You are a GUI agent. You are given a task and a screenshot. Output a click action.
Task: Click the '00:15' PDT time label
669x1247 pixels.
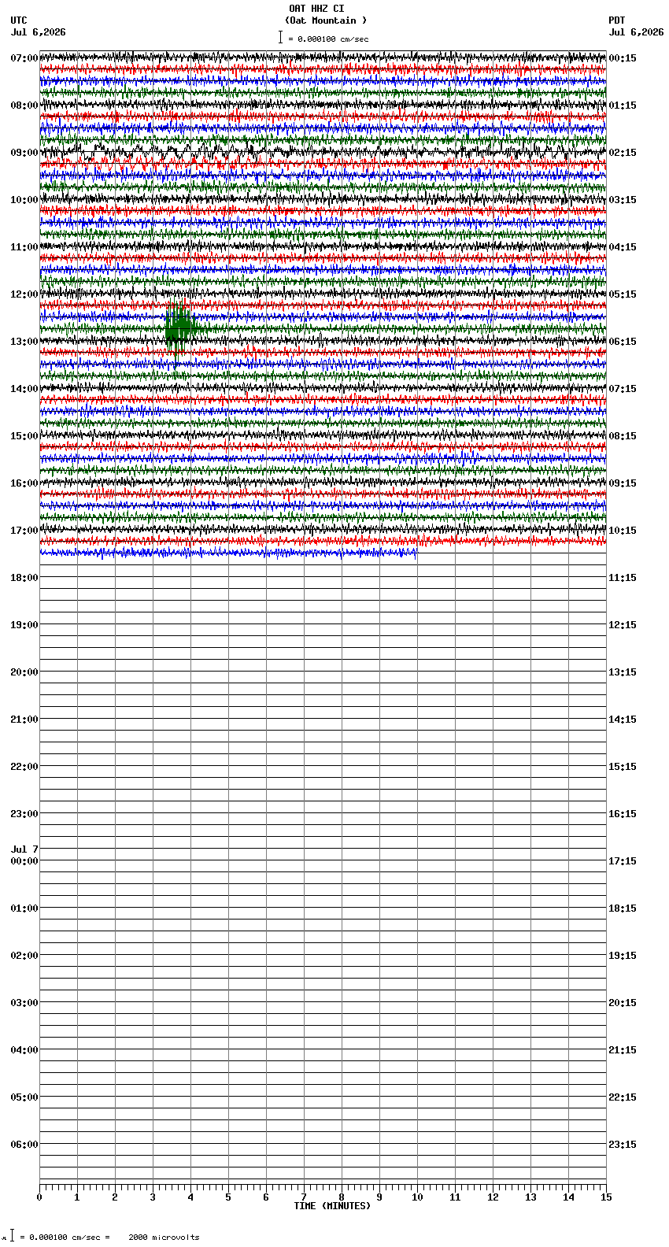coord(623,58)
